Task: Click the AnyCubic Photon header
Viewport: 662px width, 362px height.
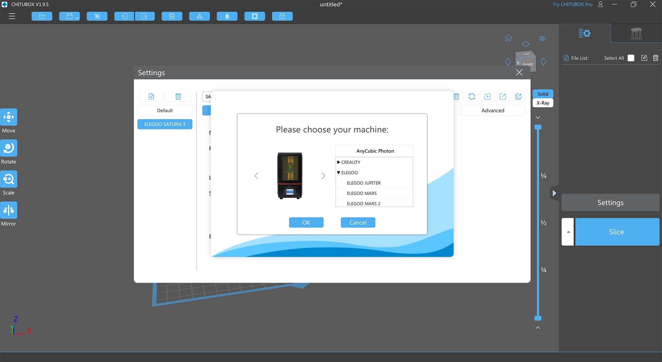Action: [x=375, y=151]
